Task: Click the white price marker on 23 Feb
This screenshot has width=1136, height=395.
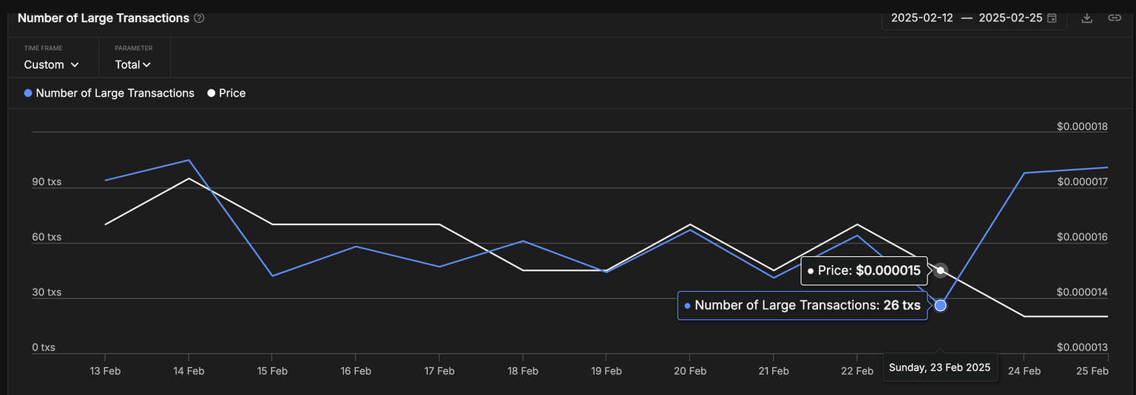Action: 940,270
